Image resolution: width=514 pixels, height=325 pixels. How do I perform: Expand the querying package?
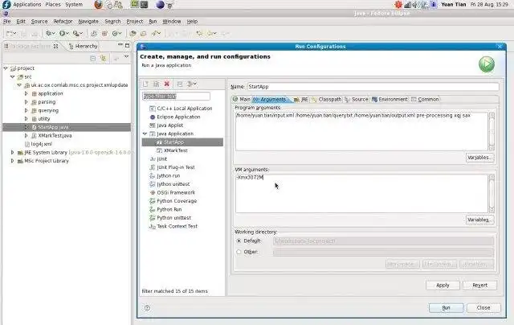[x=26, y=110]
